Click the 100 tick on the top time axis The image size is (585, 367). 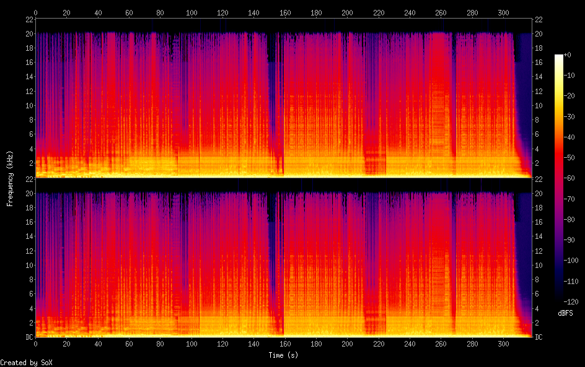point(191,12)
